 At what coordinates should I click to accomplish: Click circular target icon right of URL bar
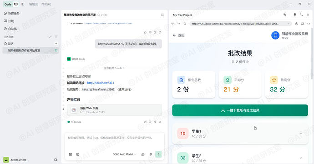pos(297,24)
